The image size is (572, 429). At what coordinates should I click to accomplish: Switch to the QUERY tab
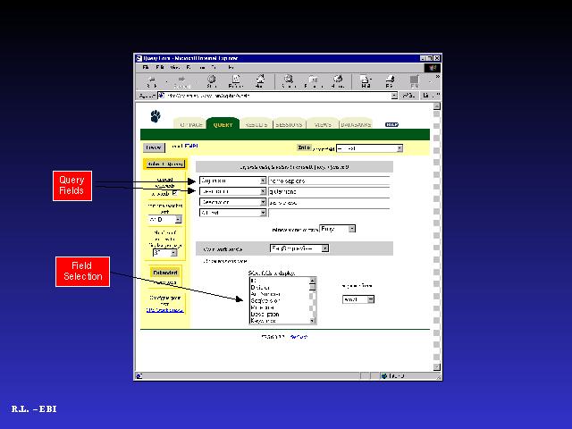(223, 125)
